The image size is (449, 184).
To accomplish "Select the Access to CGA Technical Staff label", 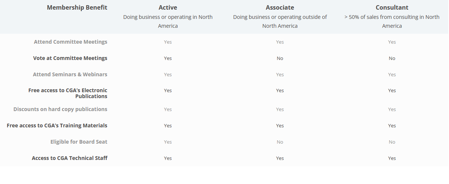I will 70,158.
